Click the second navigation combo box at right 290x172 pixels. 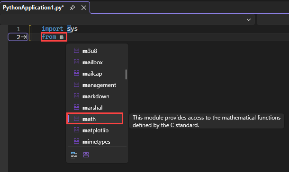(273, 19)
